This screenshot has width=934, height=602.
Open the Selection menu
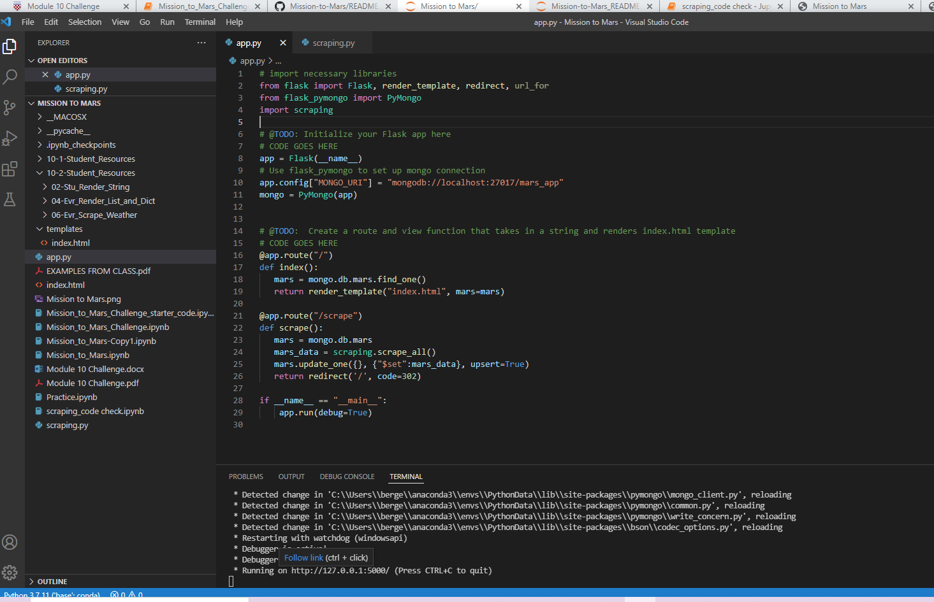pyautogui.click(x=85, y=22)
